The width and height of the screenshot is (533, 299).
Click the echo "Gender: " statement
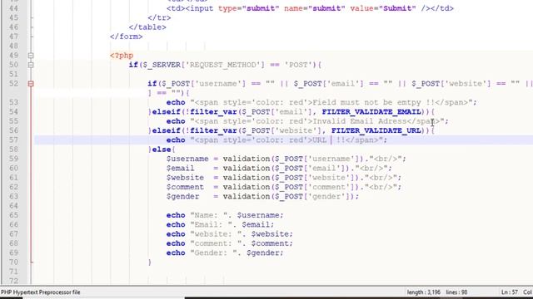click(225, 252)
